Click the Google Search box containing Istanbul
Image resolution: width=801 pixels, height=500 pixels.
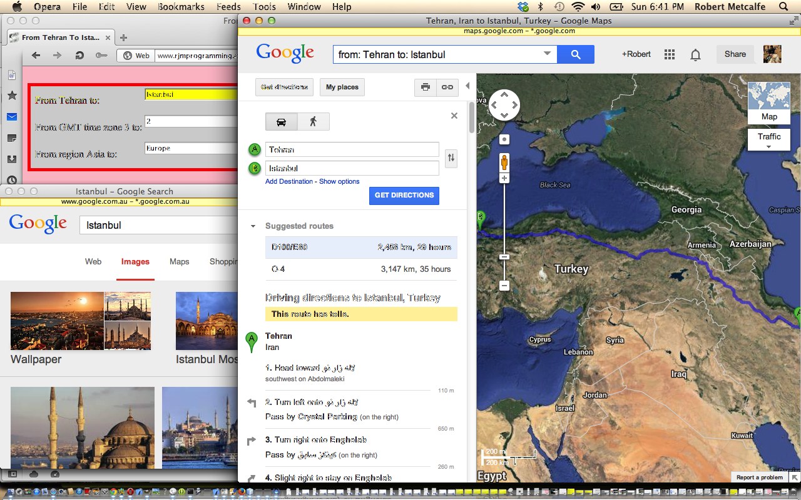click(x=159, y=225)
